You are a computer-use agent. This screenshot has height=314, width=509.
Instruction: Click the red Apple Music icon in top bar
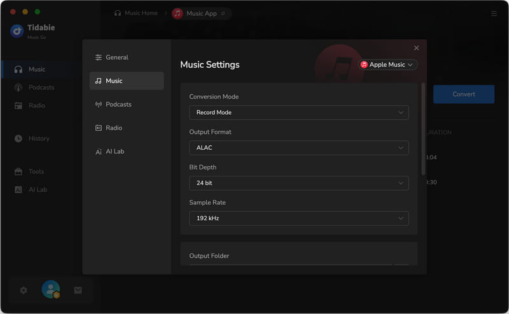coord(178,13)
